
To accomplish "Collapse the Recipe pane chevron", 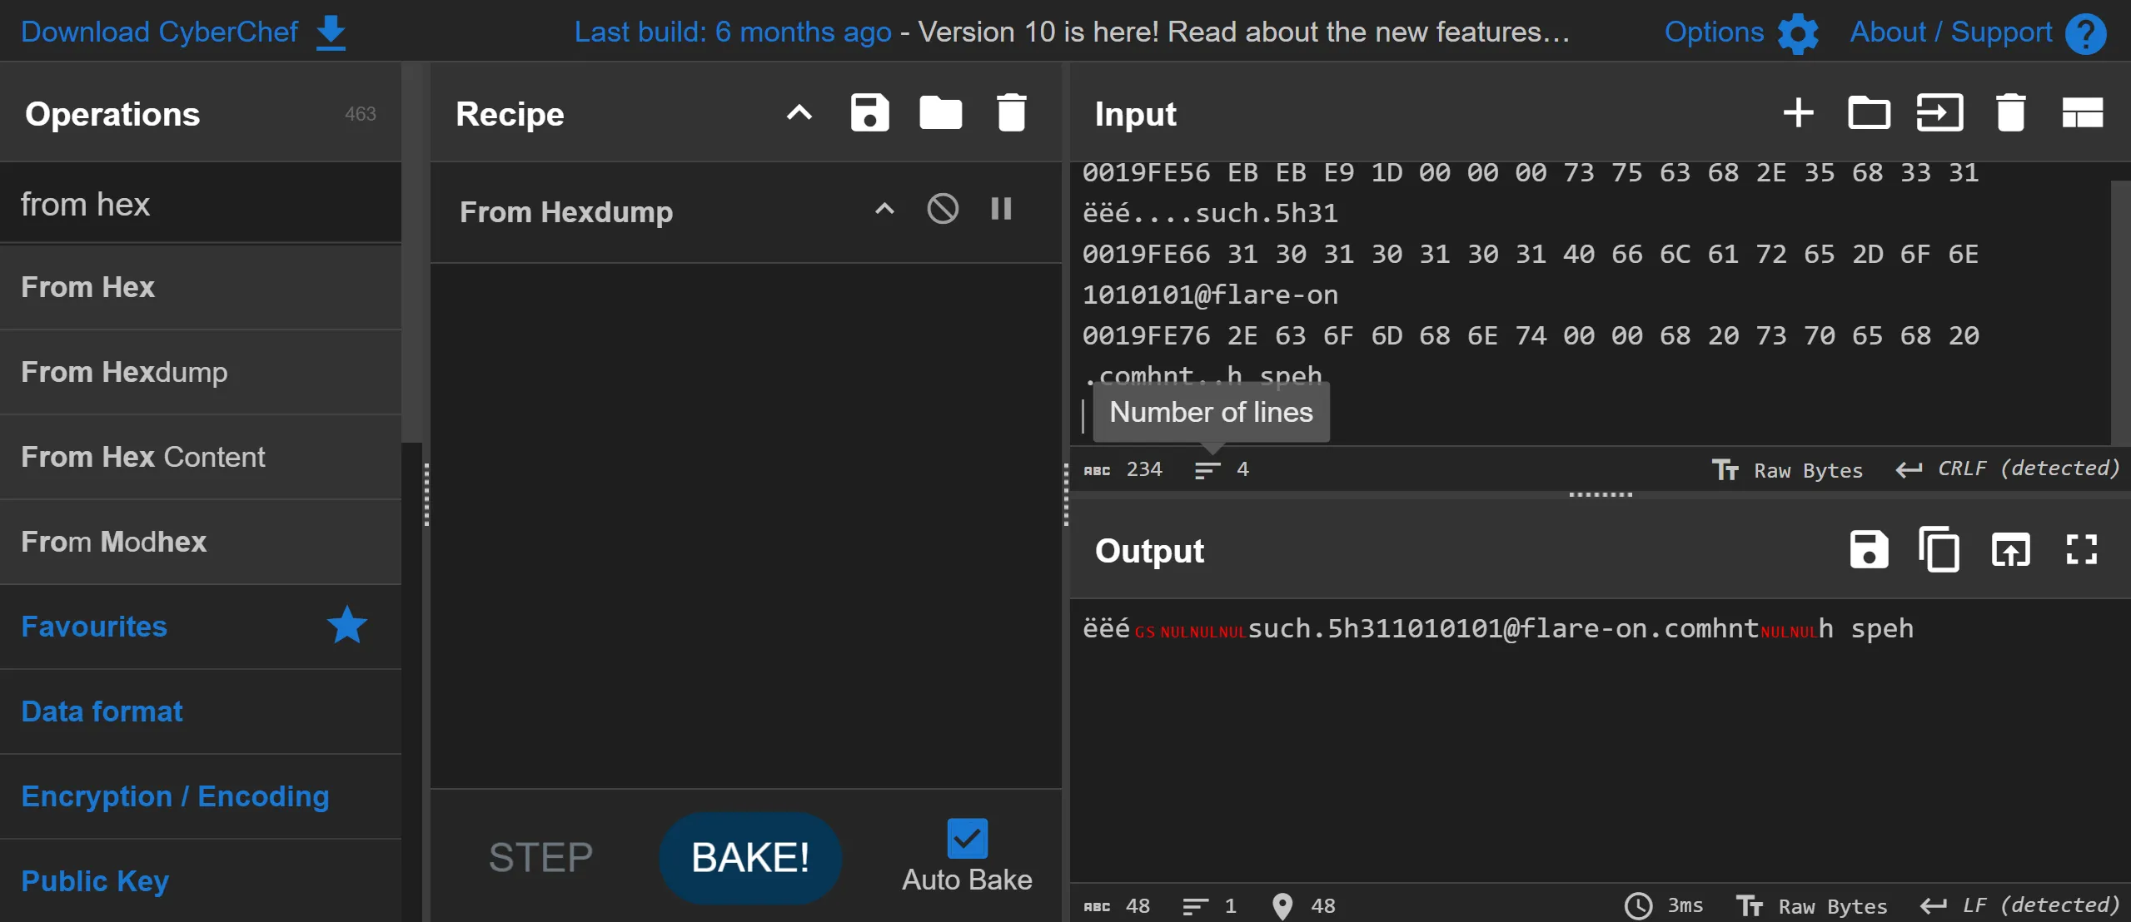I will pos(799,113).
